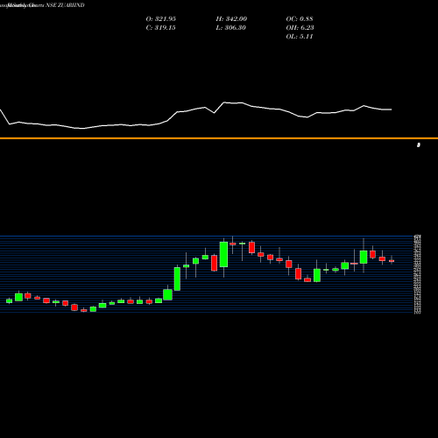Select the high value H: 342.00
The height and width of the screenshot is (438, 438).
pos(231,19)
